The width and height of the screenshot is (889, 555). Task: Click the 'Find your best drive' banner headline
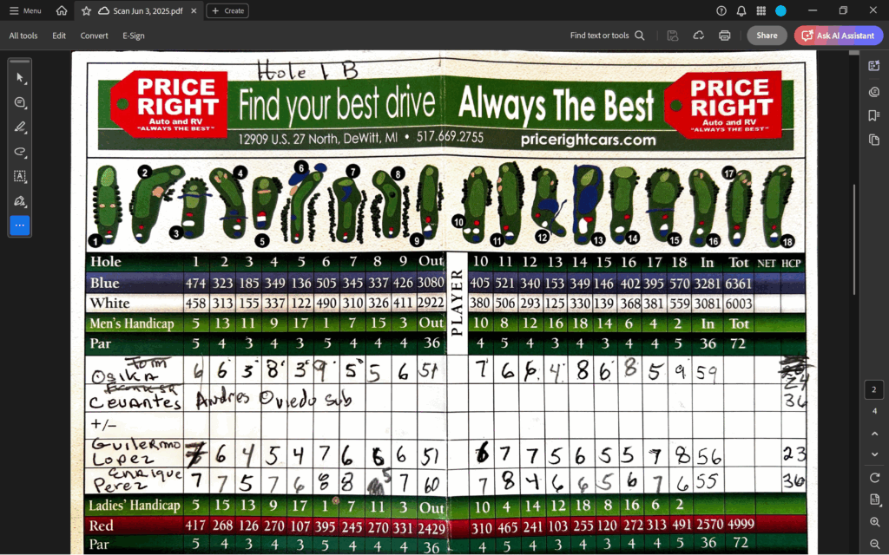pos(337,105)
